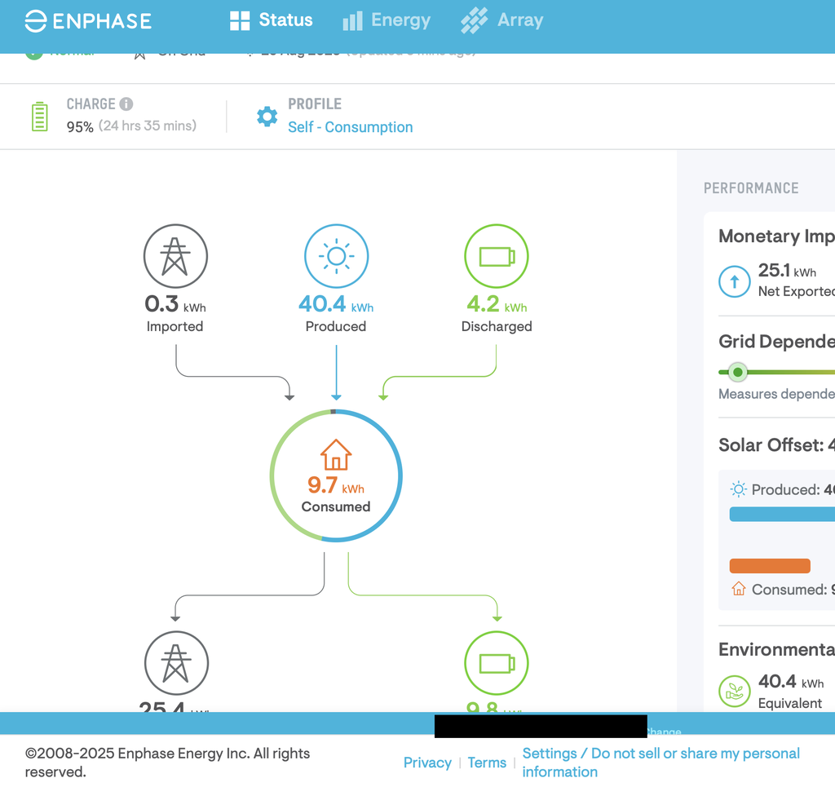Viewport: 835px width, 787px height.
Task: Click the charge info icon
Action: click(126, 104)
